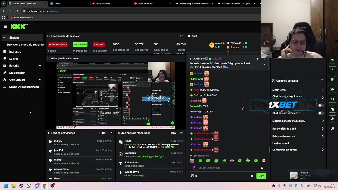Toggle Chat de solo-emotes switch
The image size is (338, 190).
click(x=321, y=113)
